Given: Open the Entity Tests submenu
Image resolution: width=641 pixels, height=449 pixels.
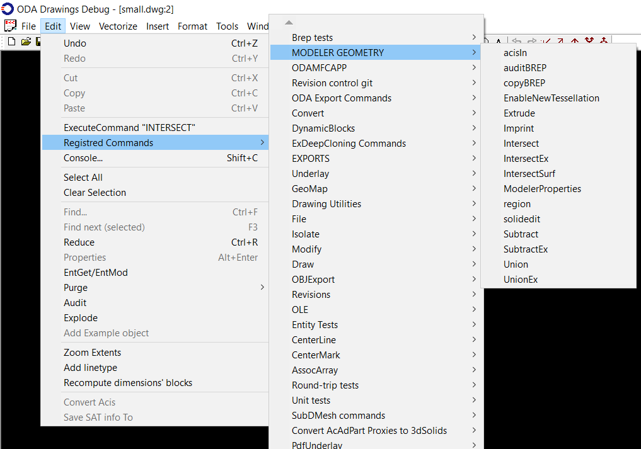Looking at the screenshot, I should (x=376, y=325).
